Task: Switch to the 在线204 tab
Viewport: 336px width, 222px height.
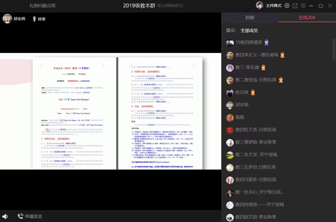Action: click(x=307, y=17)
